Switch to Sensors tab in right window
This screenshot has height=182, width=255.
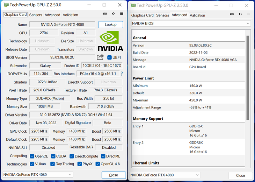tap(162, 15)
